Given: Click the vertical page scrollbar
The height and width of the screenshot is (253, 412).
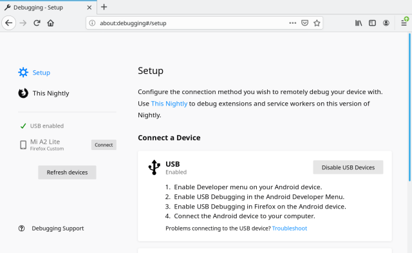Looking at the screenshot, I should [x=409, y=108].
